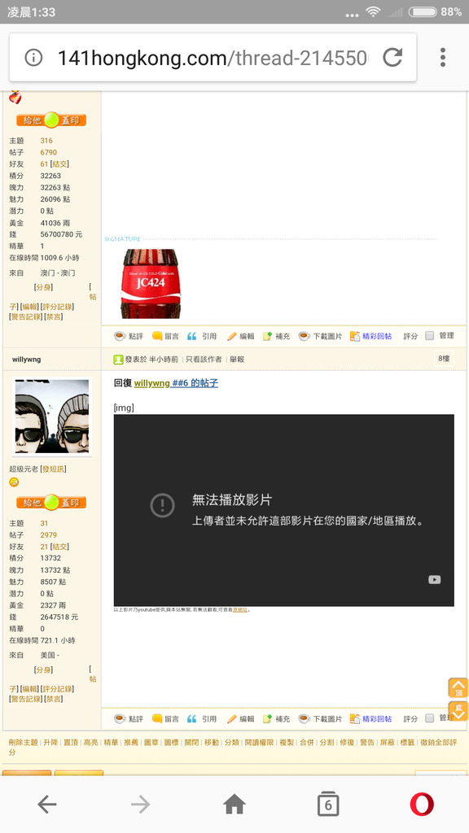The height and width of the screenshot is (833, 469).
Task: Click 標籤 in the moderation bar
Action: coord(407,742)
